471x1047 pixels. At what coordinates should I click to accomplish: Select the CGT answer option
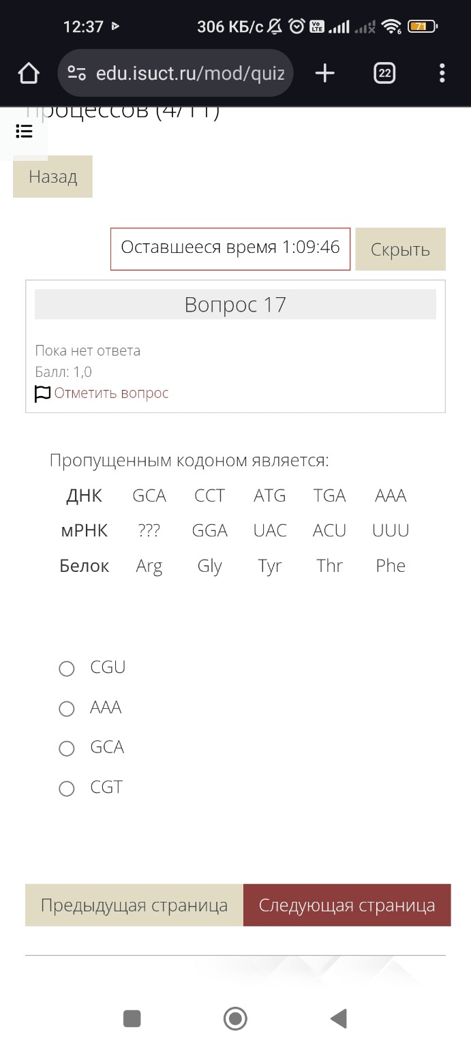(66, 788)
